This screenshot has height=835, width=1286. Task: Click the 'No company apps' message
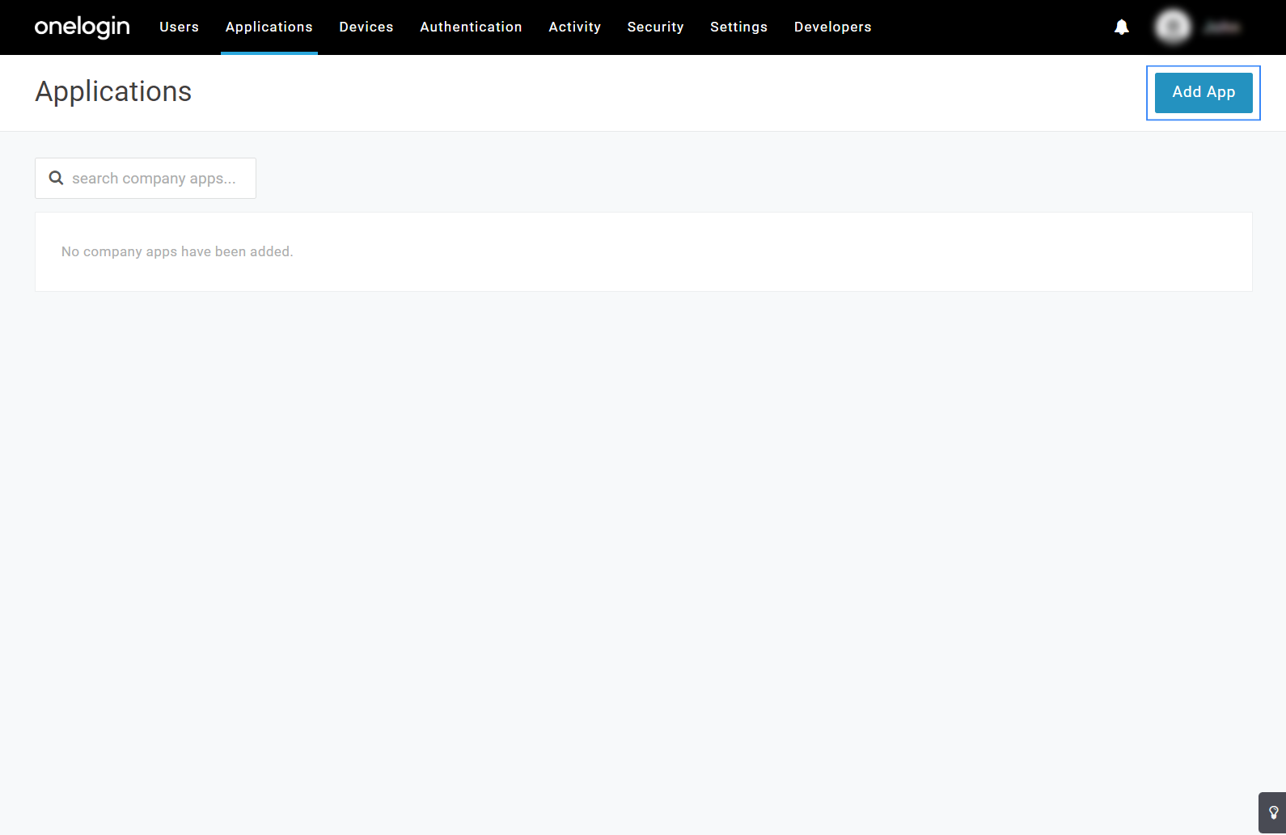pos(177,251)
